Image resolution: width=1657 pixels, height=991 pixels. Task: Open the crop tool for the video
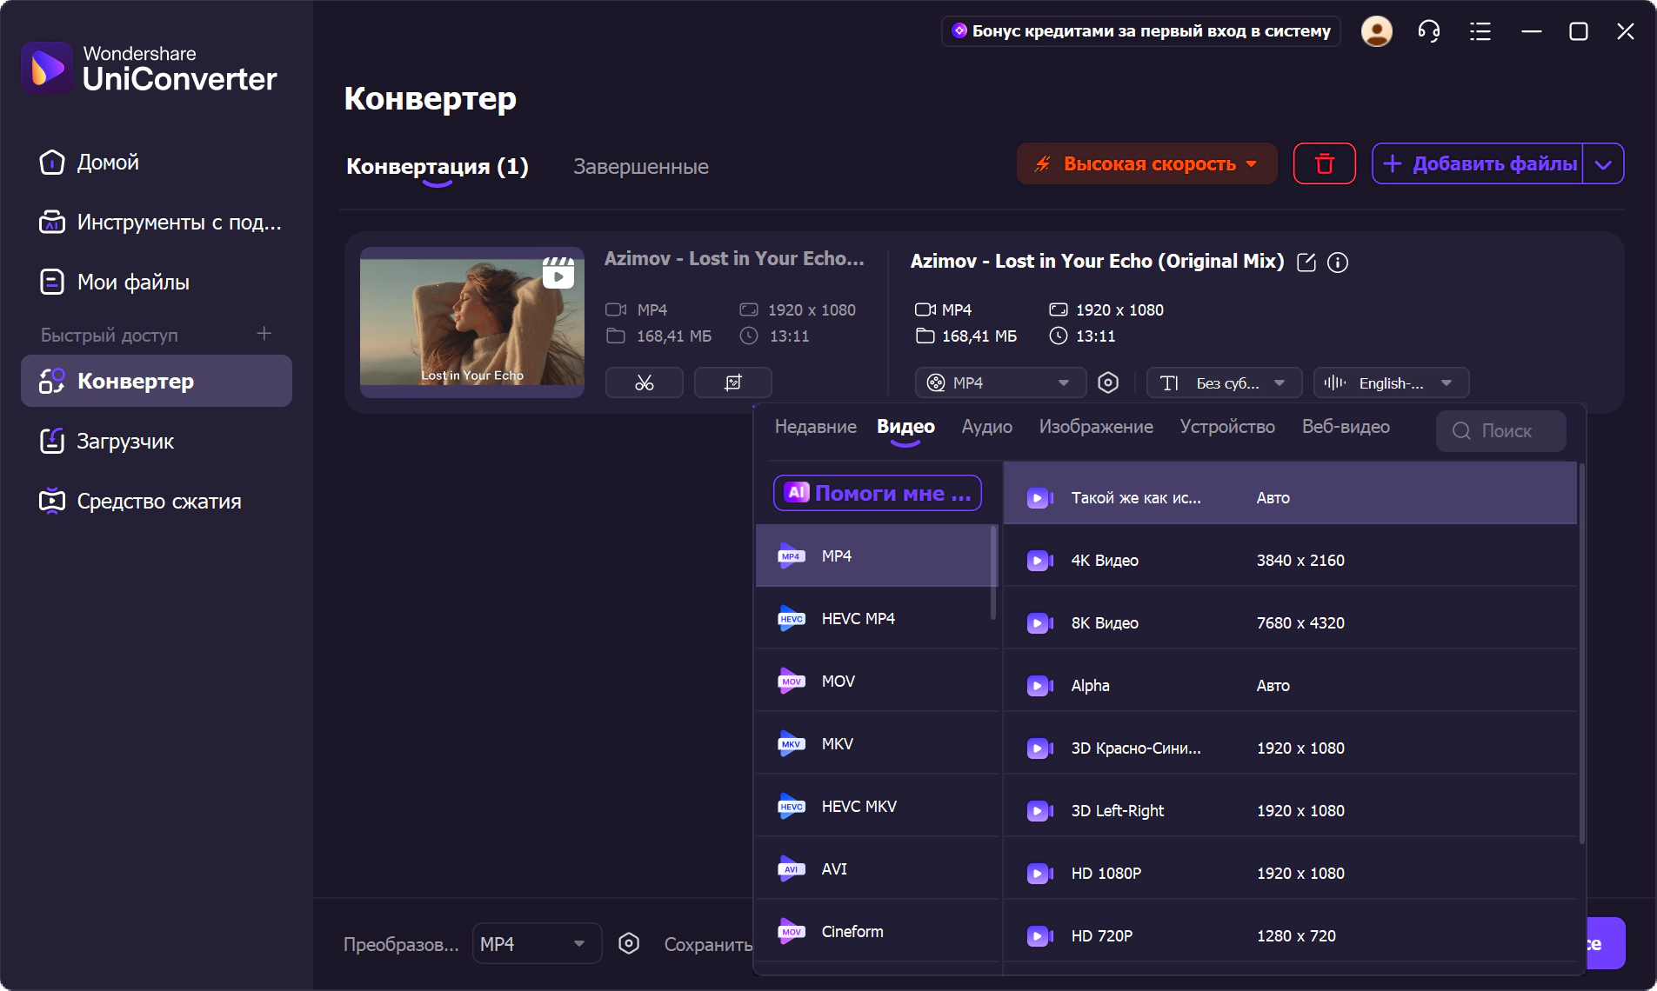(733, 382)
